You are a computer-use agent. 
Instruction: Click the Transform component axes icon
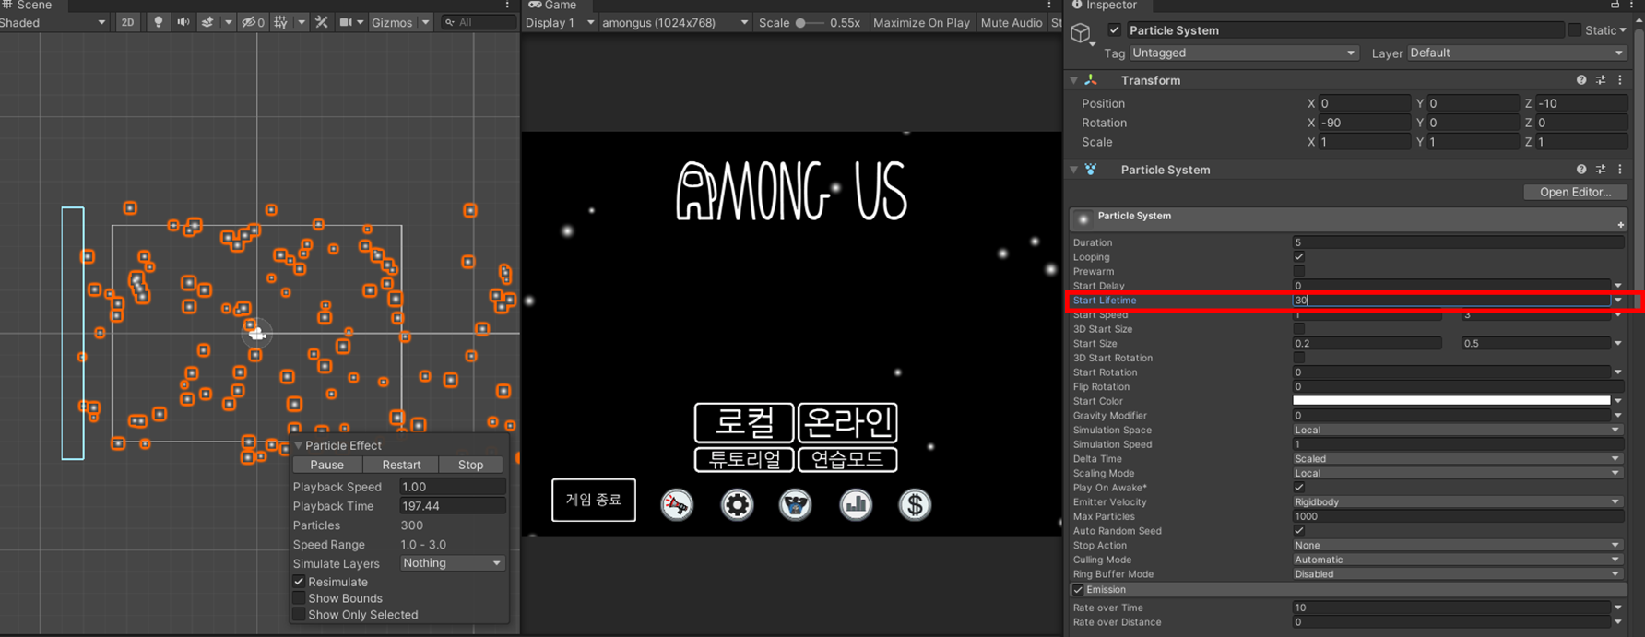coord(1092,80)
